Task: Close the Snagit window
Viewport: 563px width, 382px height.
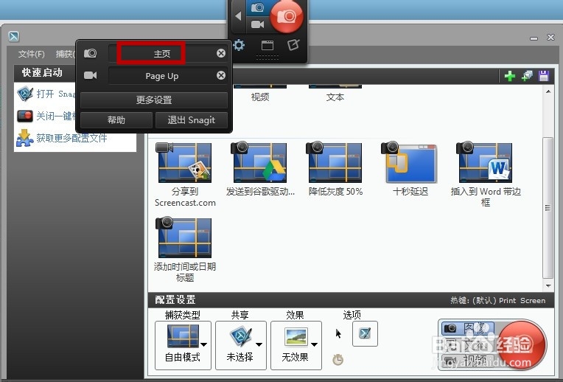Action: 550,37
